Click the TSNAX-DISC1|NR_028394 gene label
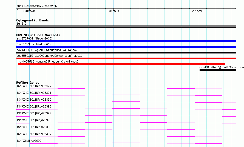 point(34,93)
